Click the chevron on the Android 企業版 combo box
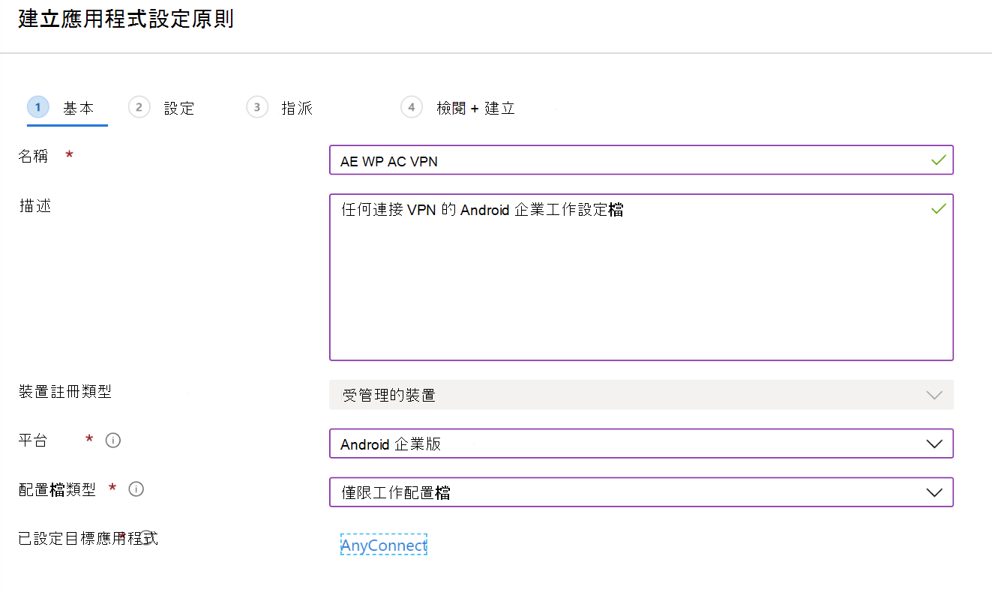The width and height of the screenshot is (992, 592). pyautogui.click(x=934, y=444)
